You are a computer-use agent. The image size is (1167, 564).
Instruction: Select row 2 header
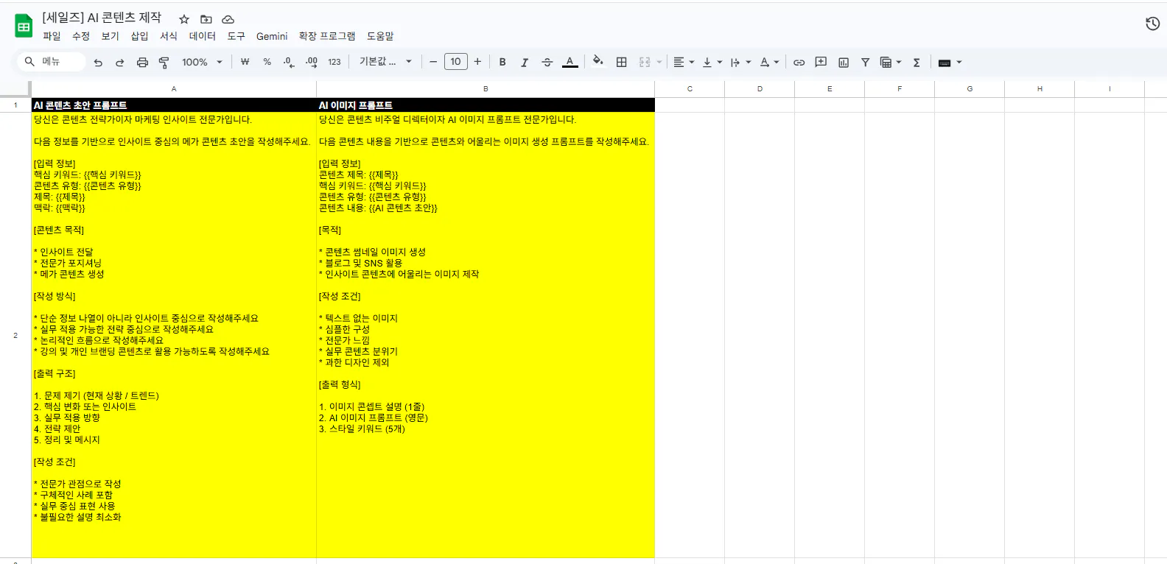tap(15, 335)
